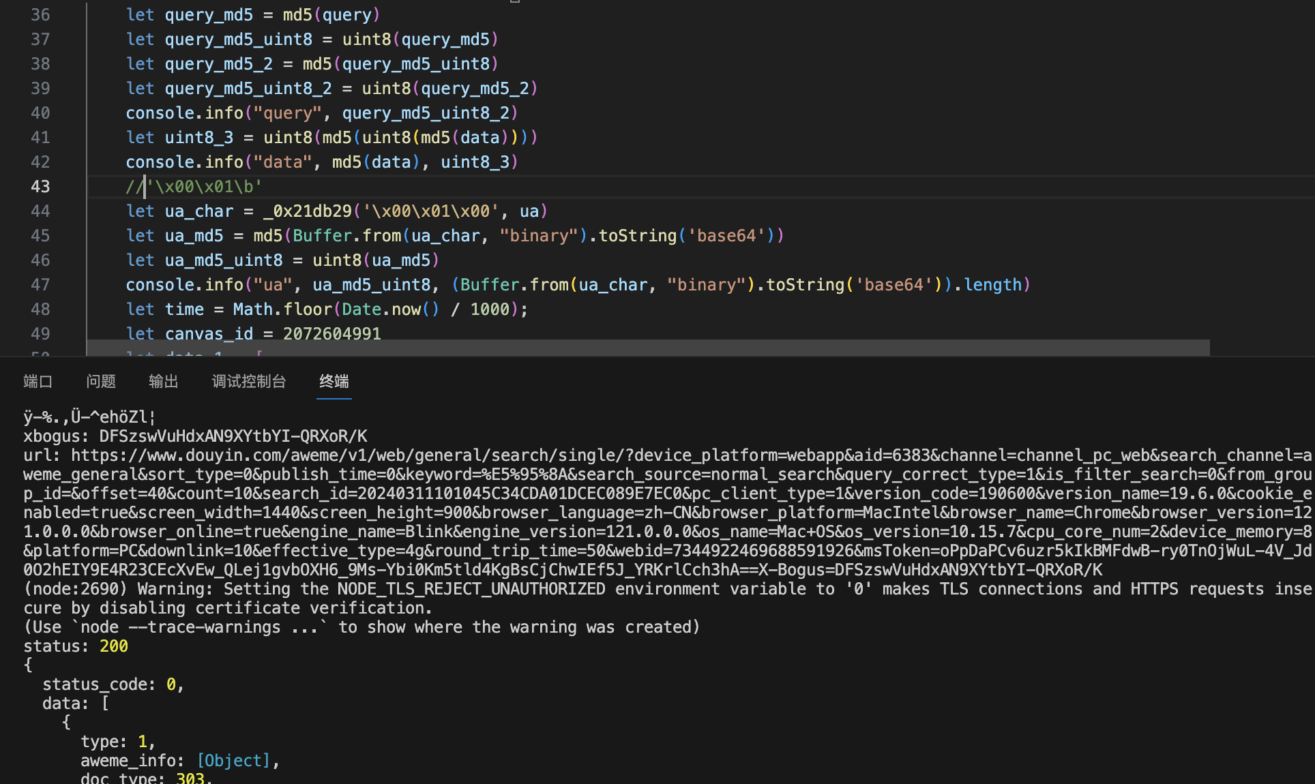The image size is (1315, 784).
Task: Open the 问题 panel tab
Action: coord(100,382)
